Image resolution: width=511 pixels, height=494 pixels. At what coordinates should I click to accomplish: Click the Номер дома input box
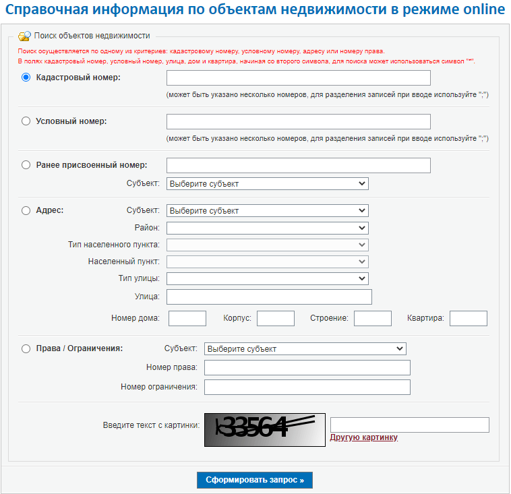pyautogui.click(x=187, y=318)
